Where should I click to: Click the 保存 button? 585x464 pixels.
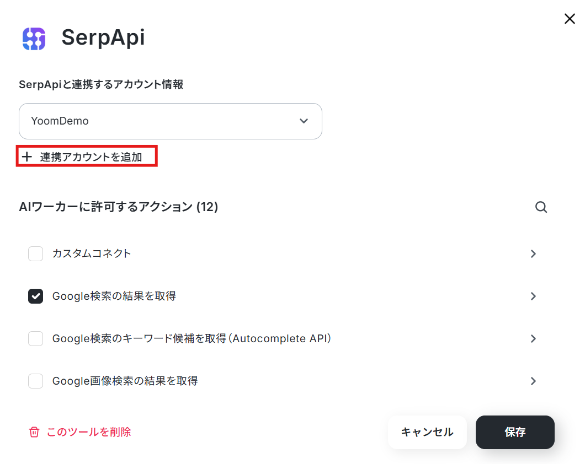[x=515, y=432]
